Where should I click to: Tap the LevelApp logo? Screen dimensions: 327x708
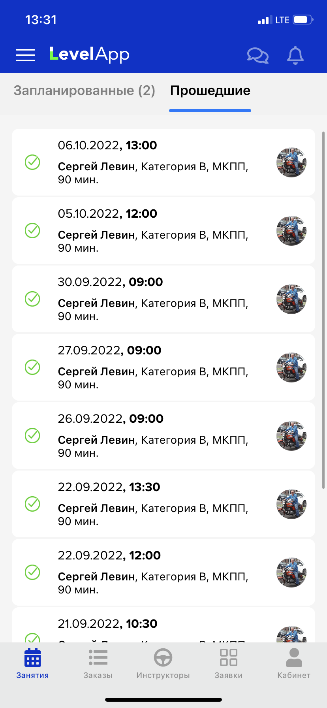[x=90, y=55]
